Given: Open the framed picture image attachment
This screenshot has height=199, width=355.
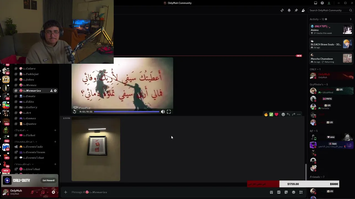Looking at the screenshot, I should tap(96, 149).
